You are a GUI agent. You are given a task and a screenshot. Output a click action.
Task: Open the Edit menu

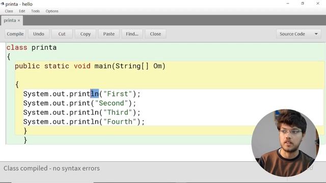coord(22,11)
